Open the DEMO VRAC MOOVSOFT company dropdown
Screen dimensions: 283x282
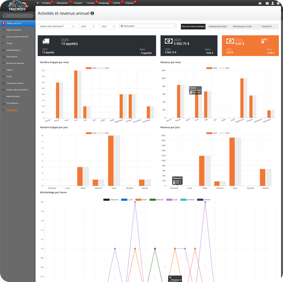(56, 26)
